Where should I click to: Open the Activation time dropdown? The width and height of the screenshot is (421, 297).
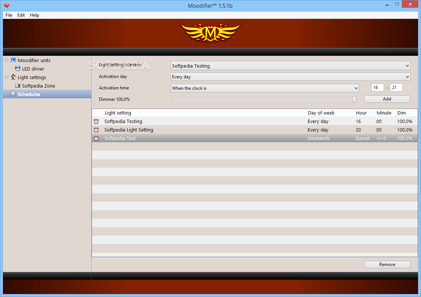click(265, 88)
